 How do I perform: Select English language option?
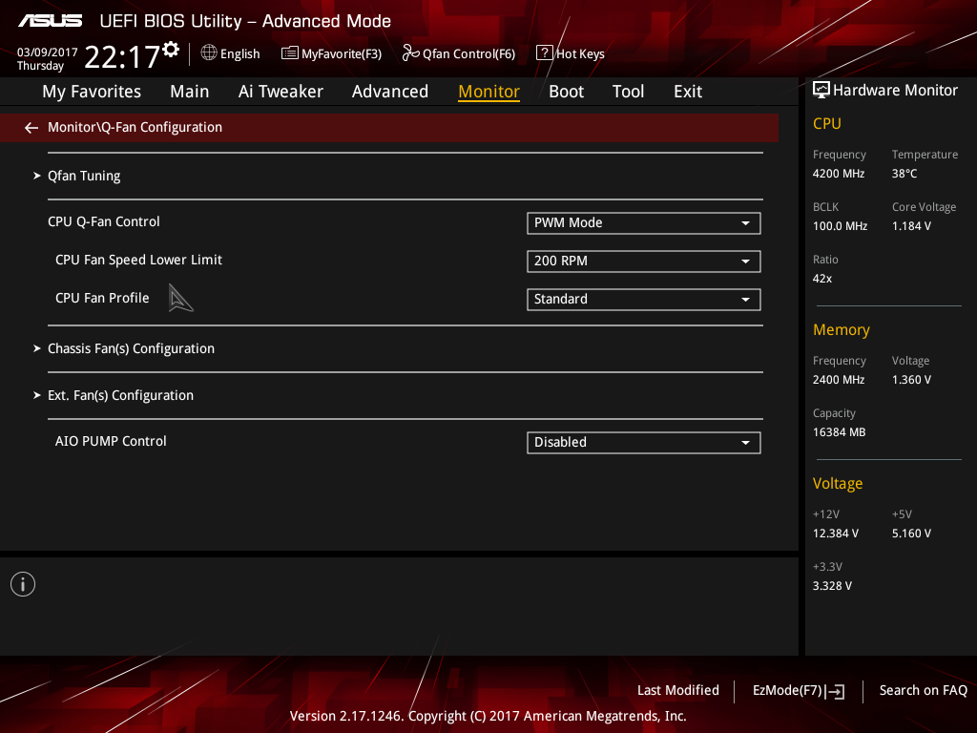[239, 54]
